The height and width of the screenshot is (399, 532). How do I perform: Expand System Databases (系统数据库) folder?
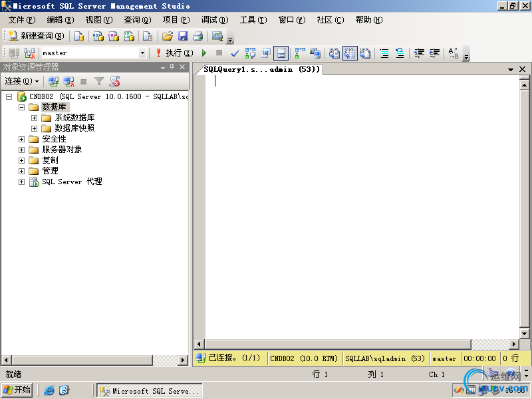(35, 118)
